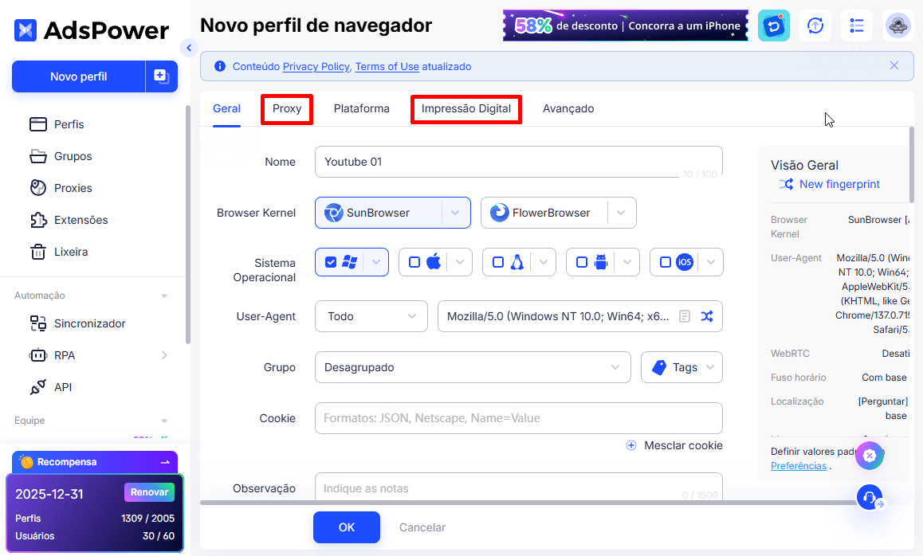Expand macOS version dropdown arrow
The image size is (923, 556).
[460, 262]
